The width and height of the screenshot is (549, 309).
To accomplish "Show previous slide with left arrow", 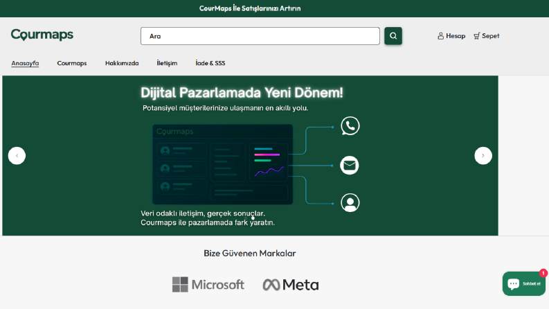I will click(17, 156).
